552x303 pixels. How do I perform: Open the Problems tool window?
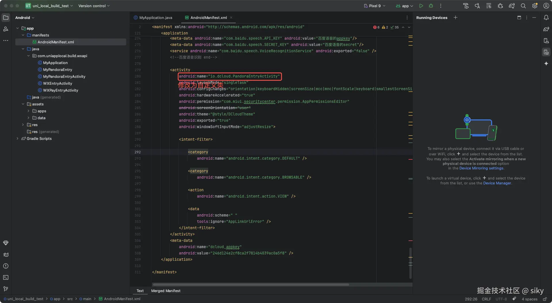tap(6, 266)
